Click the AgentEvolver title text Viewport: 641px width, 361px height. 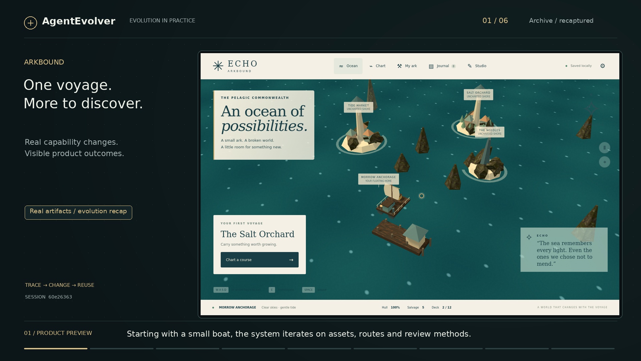click(x=79, y=21)
